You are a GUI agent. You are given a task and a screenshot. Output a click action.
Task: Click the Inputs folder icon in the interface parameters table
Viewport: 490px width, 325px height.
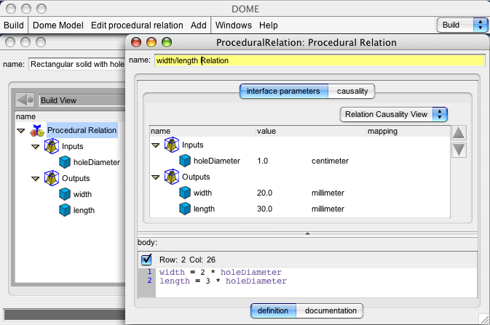pos(172,145)
